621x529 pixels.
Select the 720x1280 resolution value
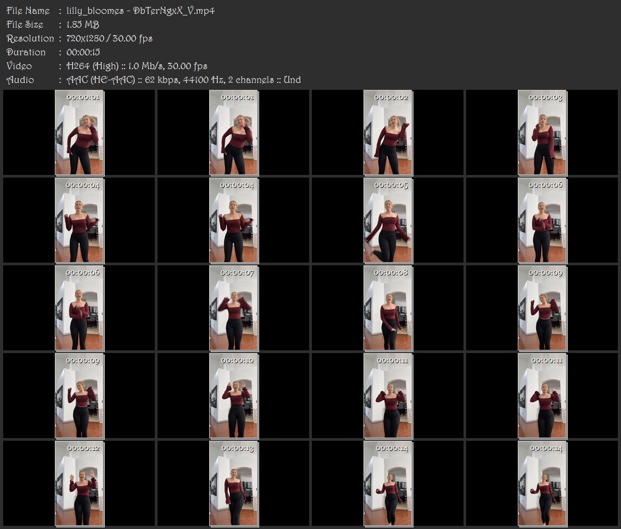tap(85, 38)
